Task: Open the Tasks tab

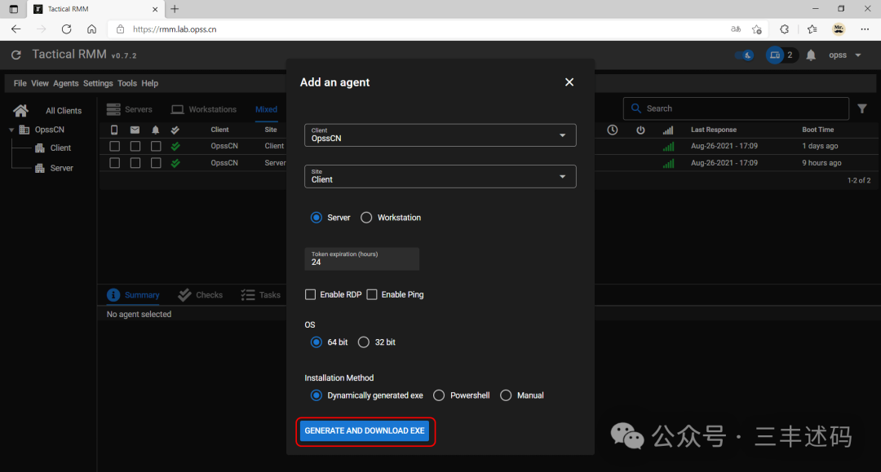Action: (261, 294)
